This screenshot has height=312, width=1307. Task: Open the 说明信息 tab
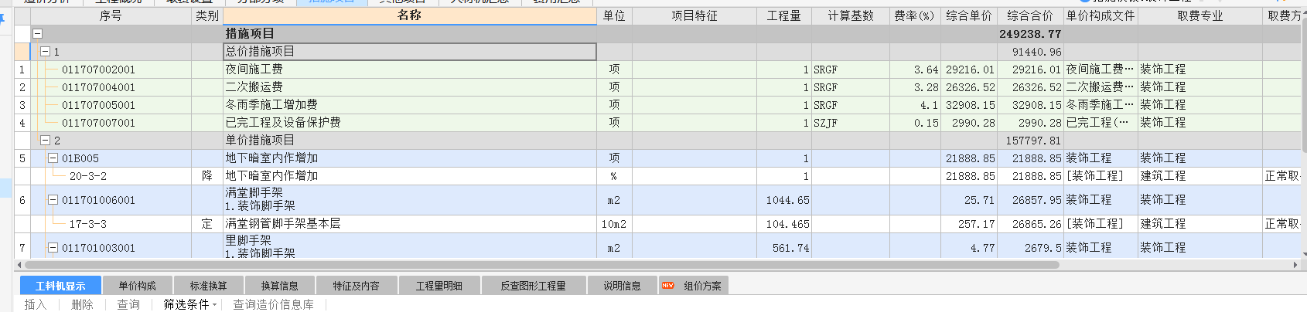pos(622,286)
